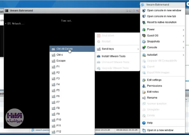189x135 pixels.
Task: Click the F1 keyboard icon
Action: pyautogui.click(x=53, y=67)
